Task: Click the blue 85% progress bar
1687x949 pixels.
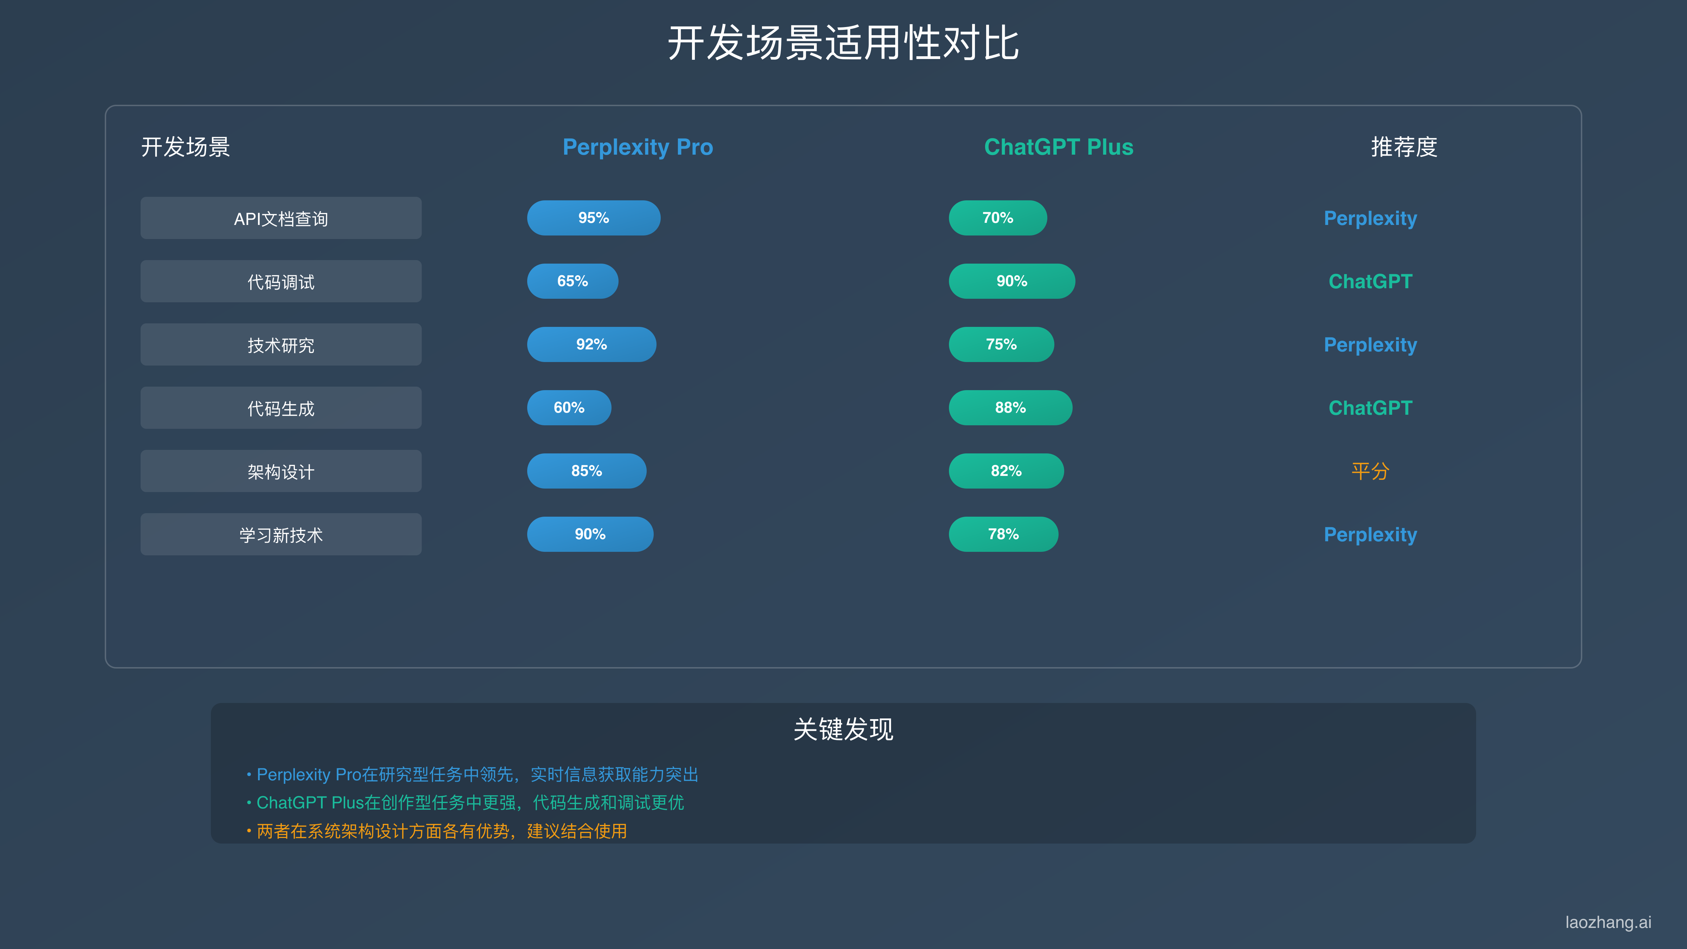Action: pyautogui.click(x=587, y=471)
